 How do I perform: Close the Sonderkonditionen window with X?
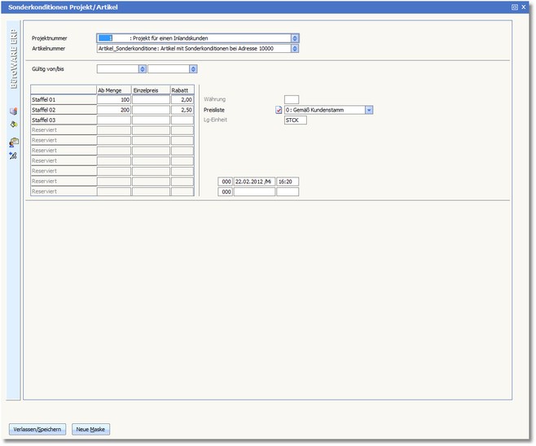click(524, 7)
